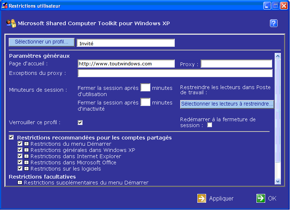Expand Restrictions supplémentaires du menu Démarrer
290x210 pixels.
[x=20, y=183]
